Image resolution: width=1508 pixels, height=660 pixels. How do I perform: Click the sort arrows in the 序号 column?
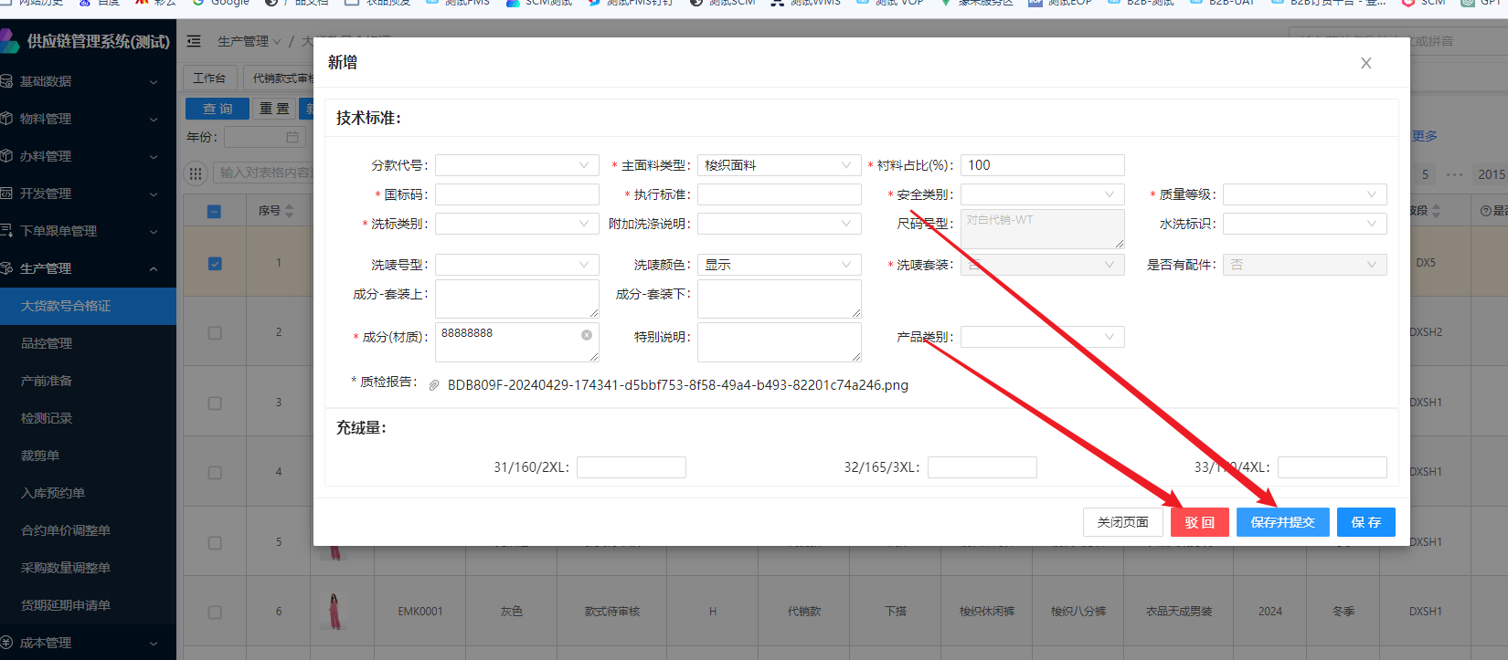(290, 211)
